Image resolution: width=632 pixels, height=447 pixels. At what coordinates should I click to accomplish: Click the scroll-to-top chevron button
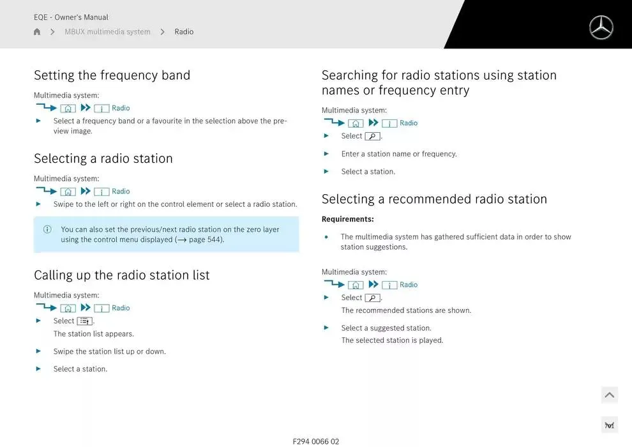coord(609,395)
